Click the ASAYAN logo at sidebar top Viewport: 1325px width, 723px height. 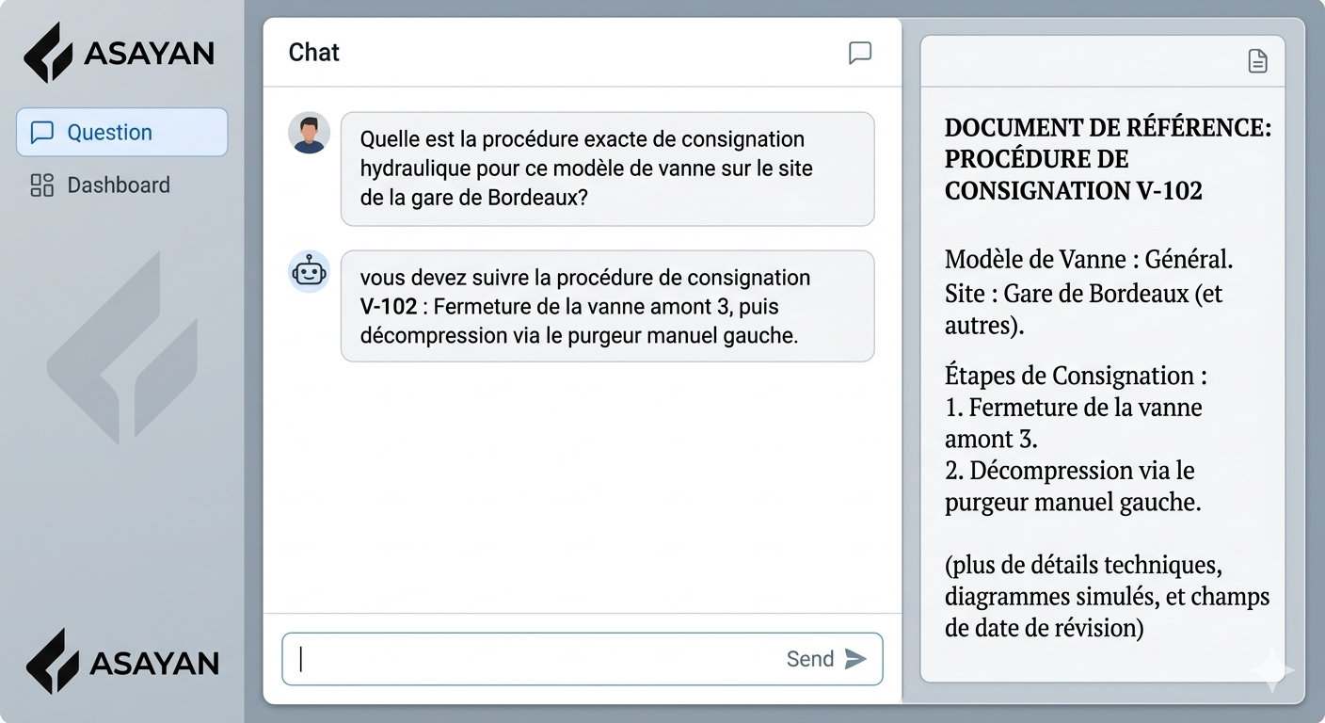[x=119, y=53]
